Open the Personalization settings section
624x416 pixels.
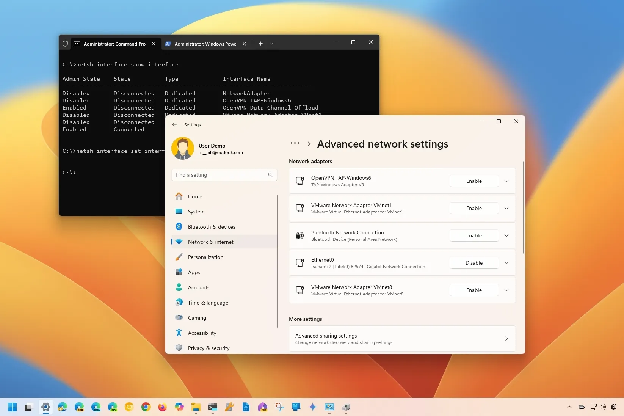pyautogui.click(x=205, y=257)
